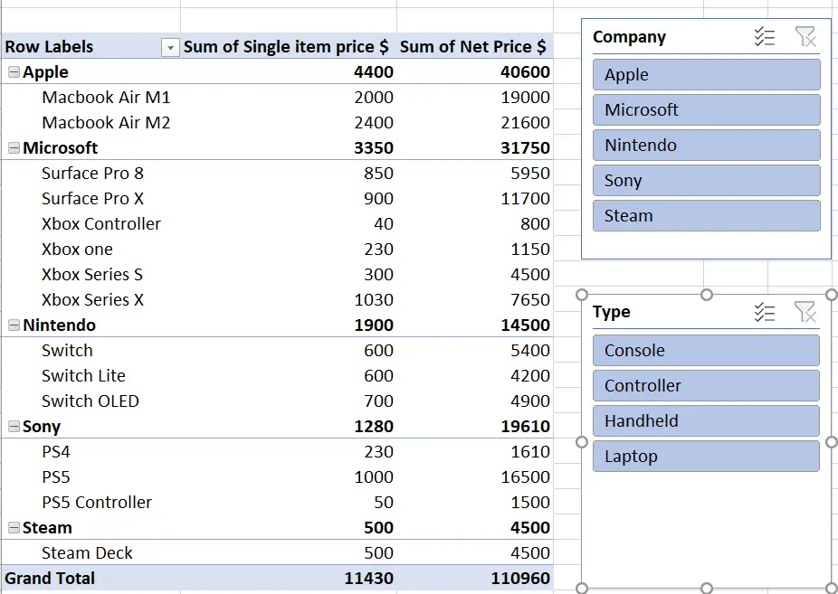Clear filter in Type slicer
838x594 pixels.
pos(805,312)
